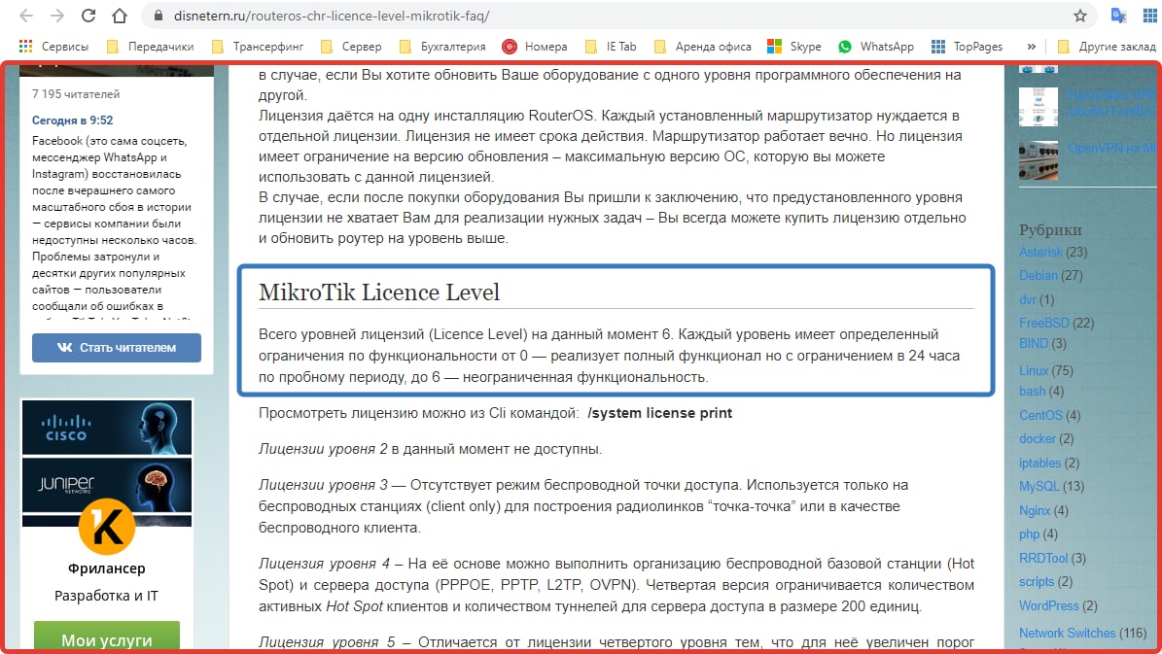
Task: Open the Сервисы apps bookmark
Action: [54, 47]
